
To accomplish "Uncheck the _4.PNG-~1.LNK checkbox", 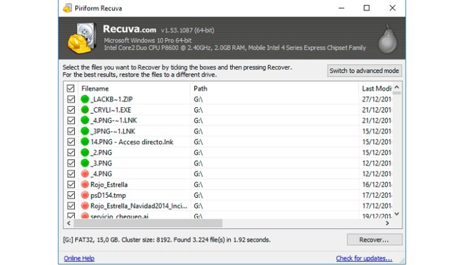I will (71, 121).
